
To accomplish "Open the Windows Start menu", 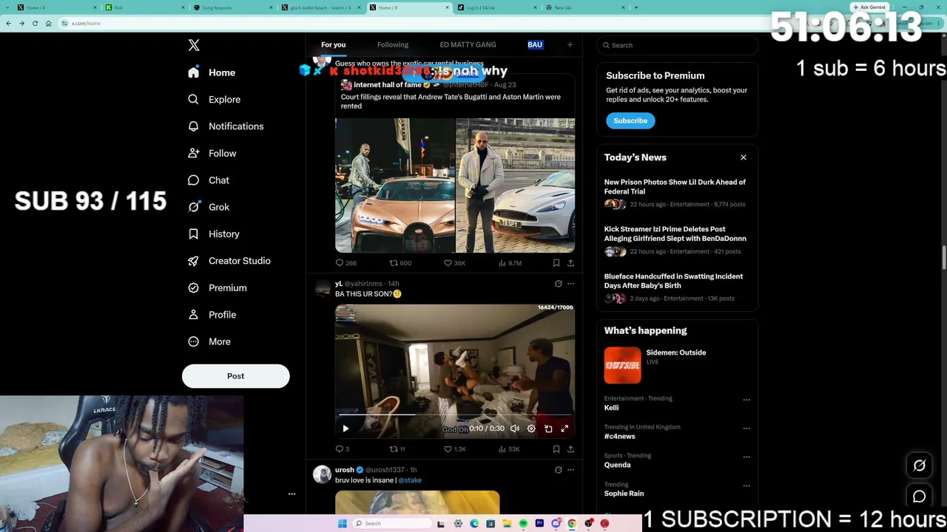I will (342, 524).
